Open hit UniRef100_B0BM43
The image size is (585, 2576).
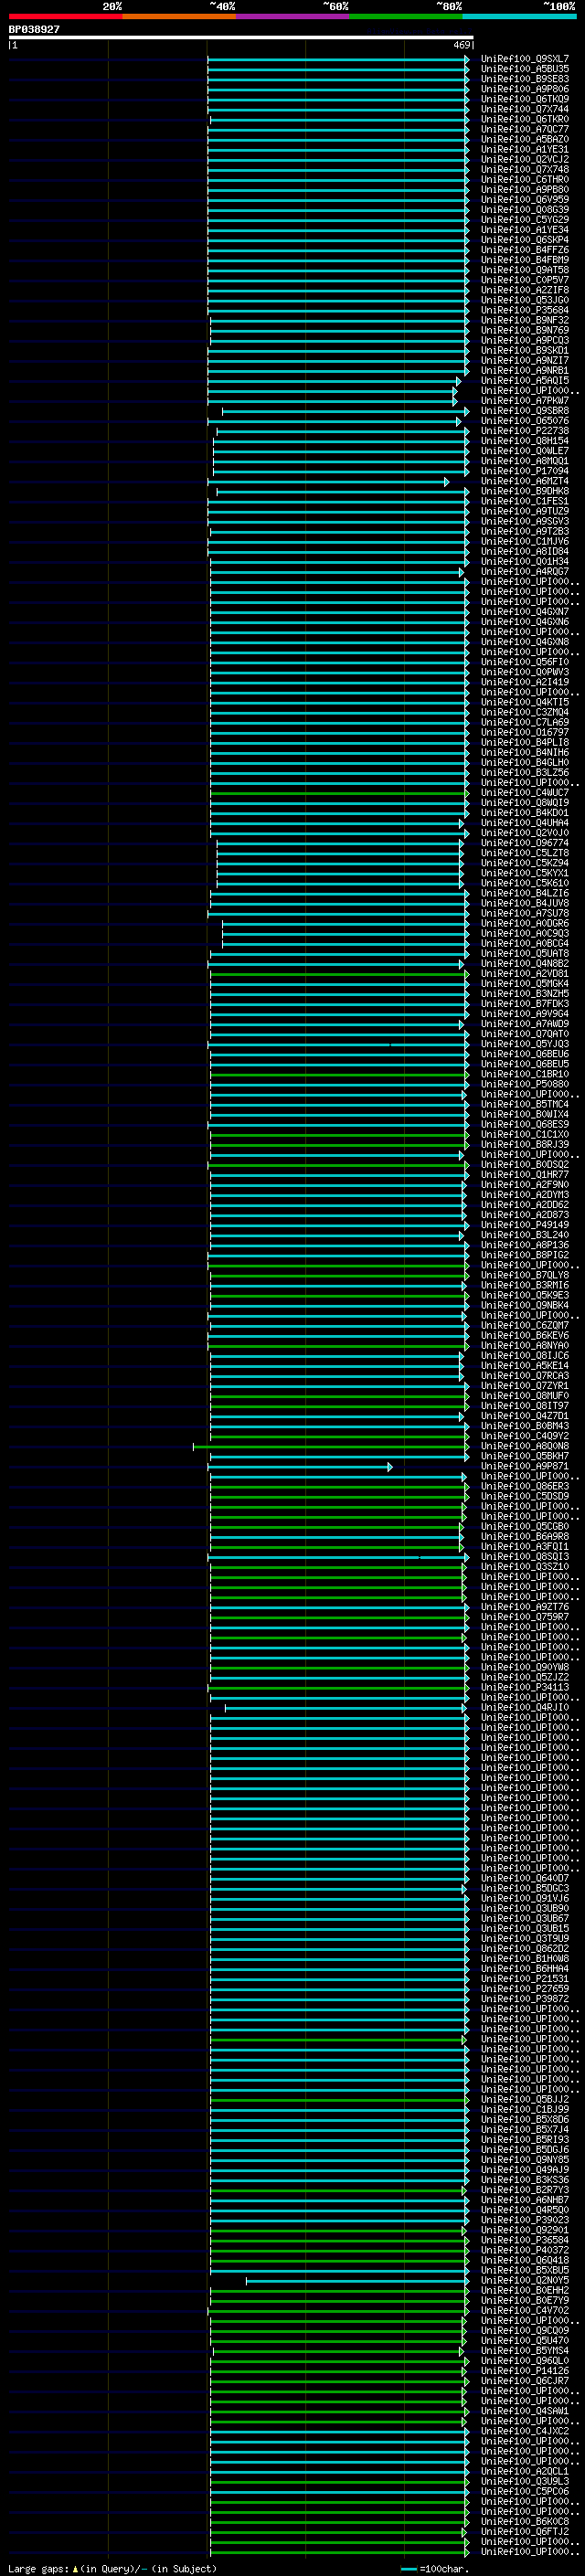525,1426
